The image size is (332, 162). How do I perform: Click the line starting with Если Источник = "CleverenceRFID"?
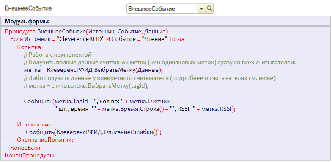point(97,39)
